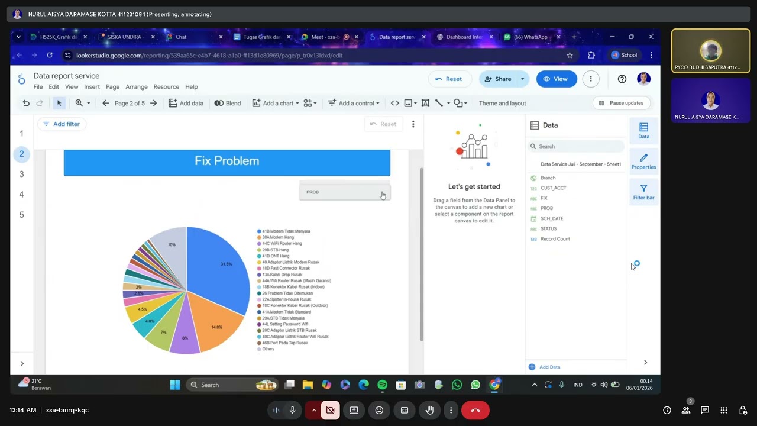
Task: Open Properties side panel tab
Action: [643, 162]
